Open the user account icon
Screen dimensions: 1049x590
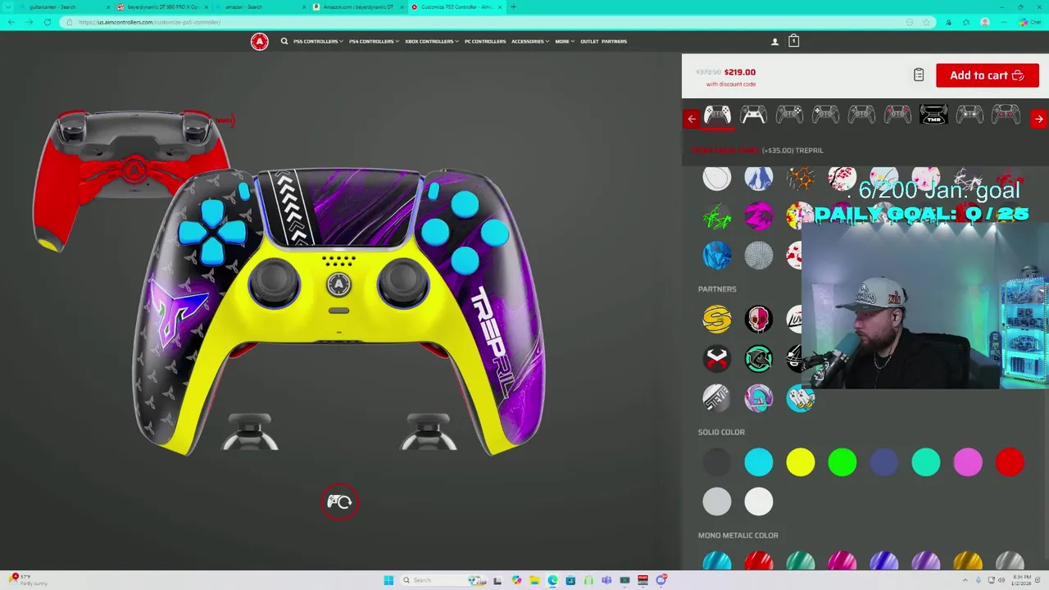pos(774,41)
